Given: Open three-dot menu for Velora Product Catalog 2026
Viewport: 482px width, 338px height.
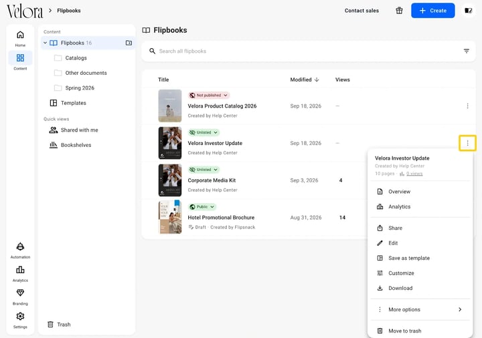Looking at the screenshot, I should coord(467,106).
